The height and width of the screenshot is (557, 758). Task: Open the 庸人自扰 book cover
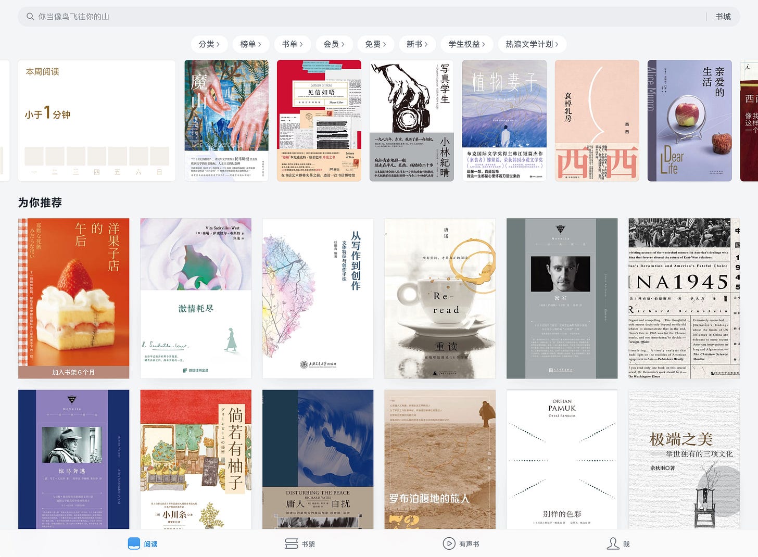tap(318, 459)
